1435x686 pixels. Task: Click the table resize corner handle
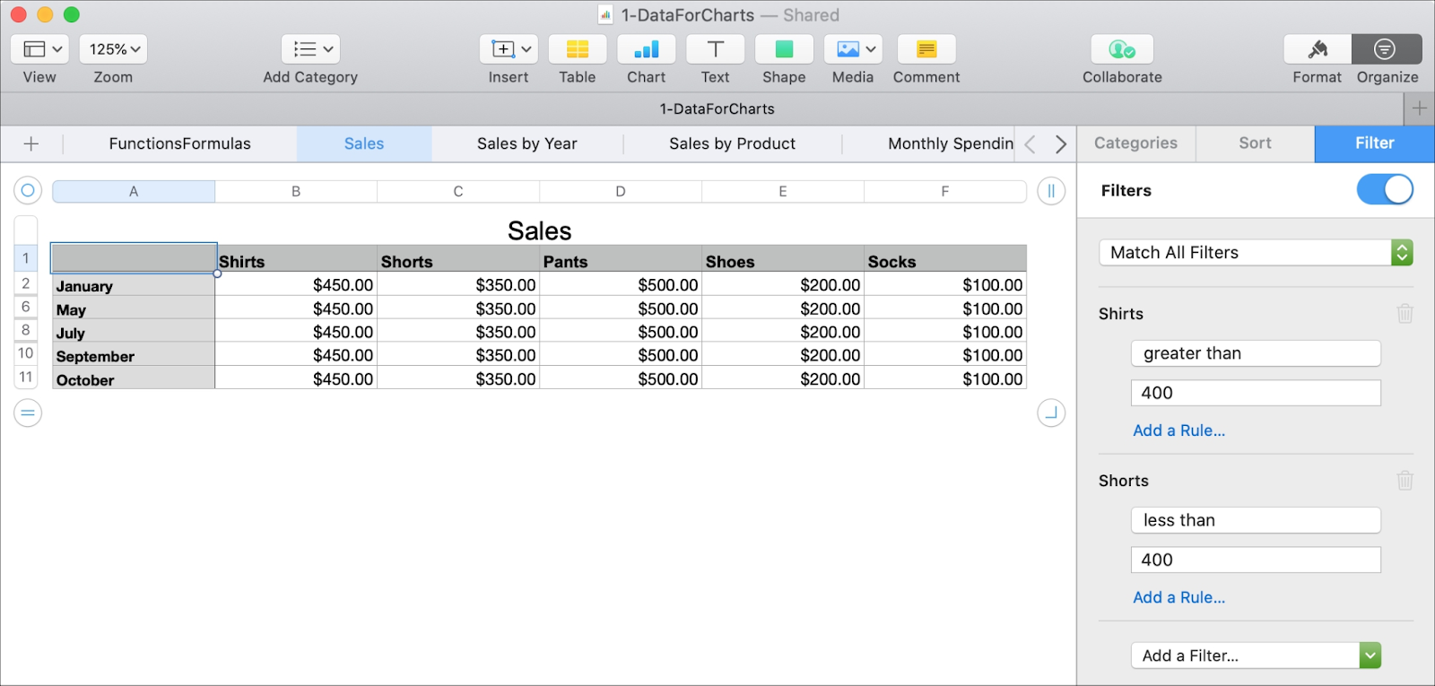coord(1051,412)
